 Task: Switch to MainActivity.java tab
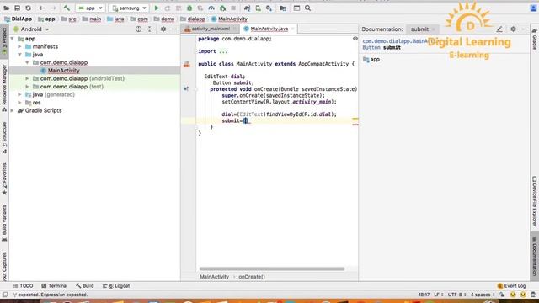(x=269, y=29)
